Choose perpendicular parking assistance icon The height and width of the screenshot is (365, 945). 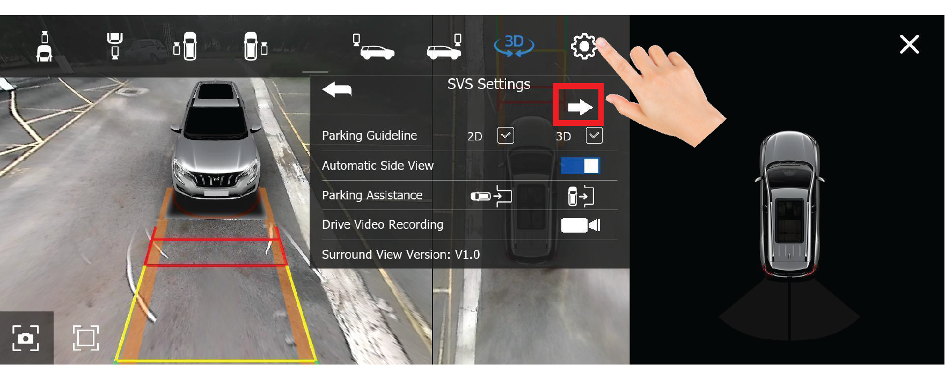coord(581,196)
